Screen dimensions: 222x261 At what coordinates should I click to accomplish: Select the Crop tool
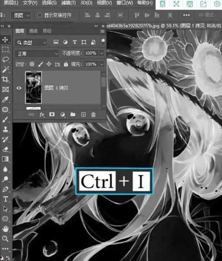[x=6, y=79]
